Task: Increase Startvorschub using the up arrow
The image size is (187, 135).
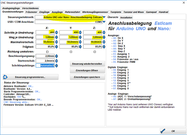Action: 57,59
